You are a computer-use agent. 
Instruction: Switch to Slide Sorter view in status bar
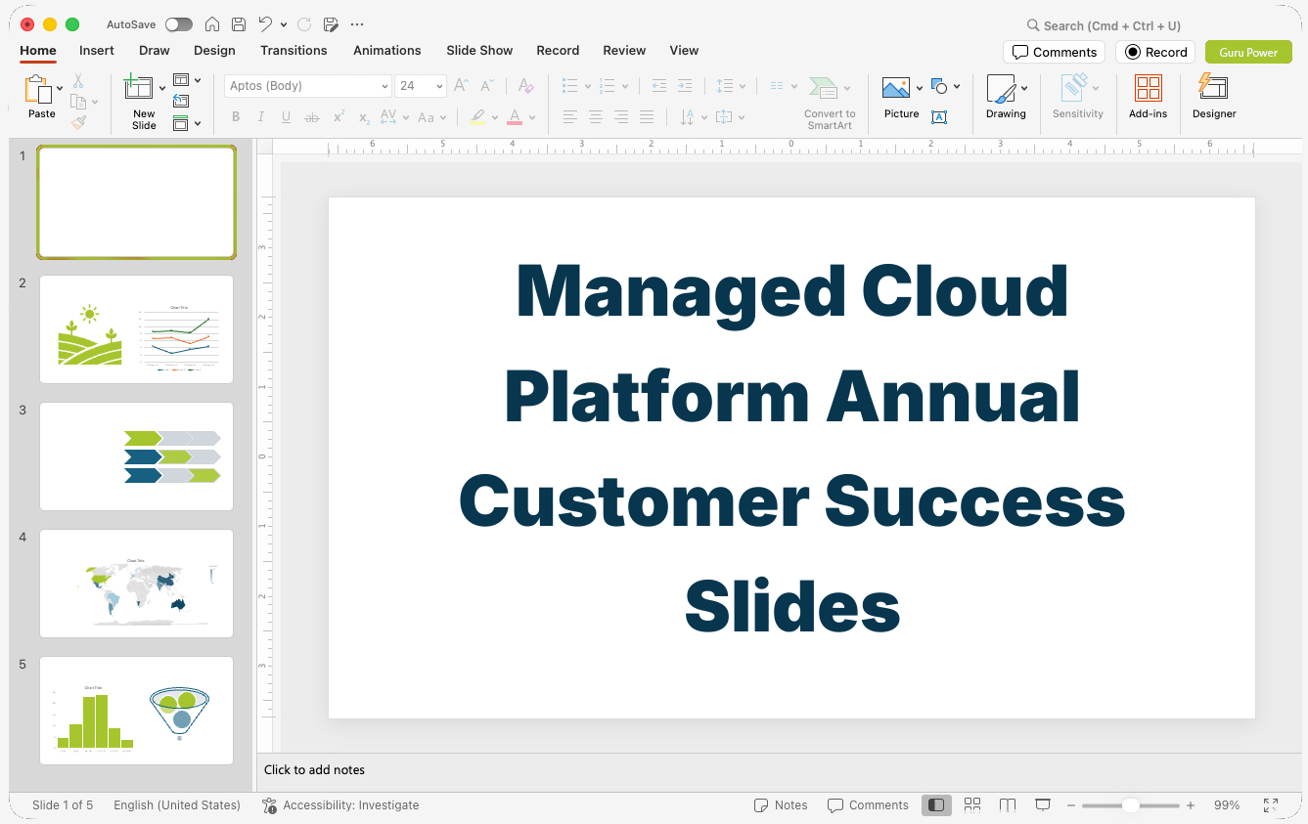972,805
